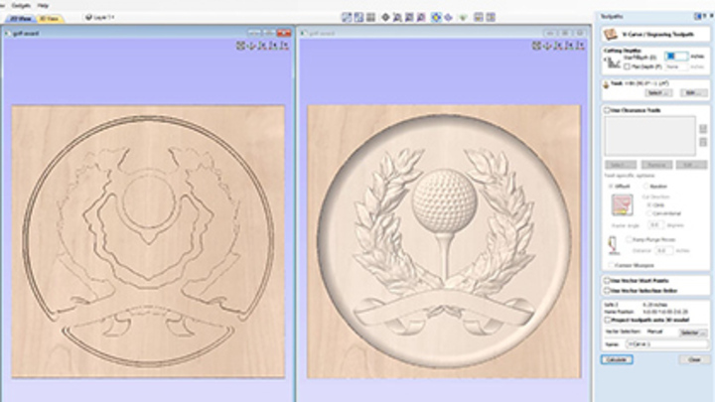Open the Vector Selection Selector button

(x=692, y=333)
